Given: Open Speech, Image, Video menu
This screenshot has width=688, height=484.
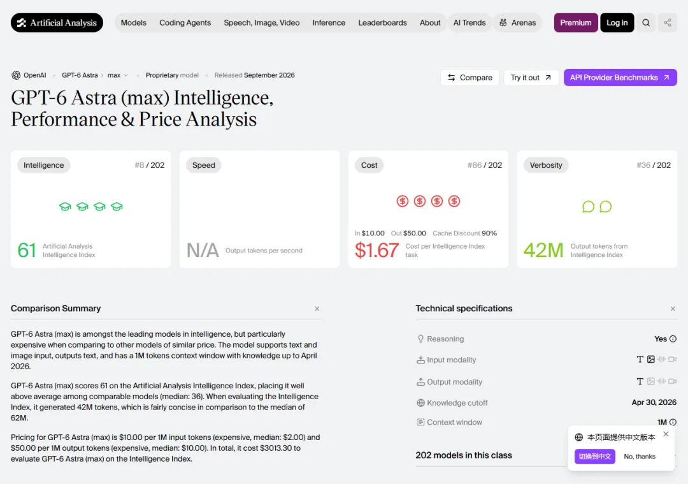Looking at the screenshot, I should pos(262,23).
